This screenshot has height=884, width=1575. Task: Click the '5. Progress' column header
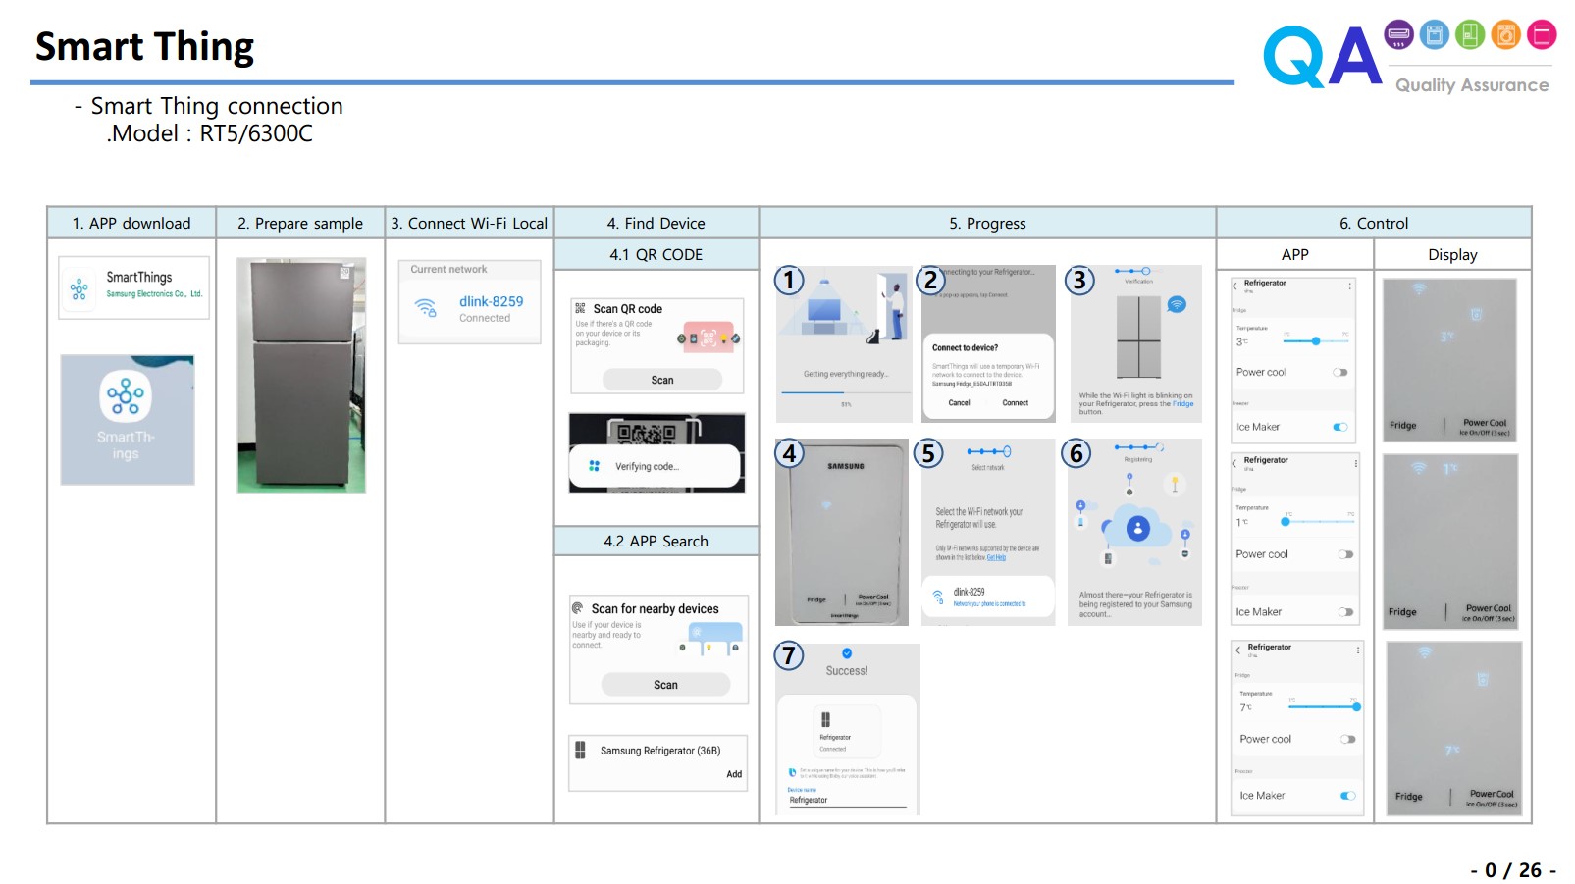[x=987, y=223]
